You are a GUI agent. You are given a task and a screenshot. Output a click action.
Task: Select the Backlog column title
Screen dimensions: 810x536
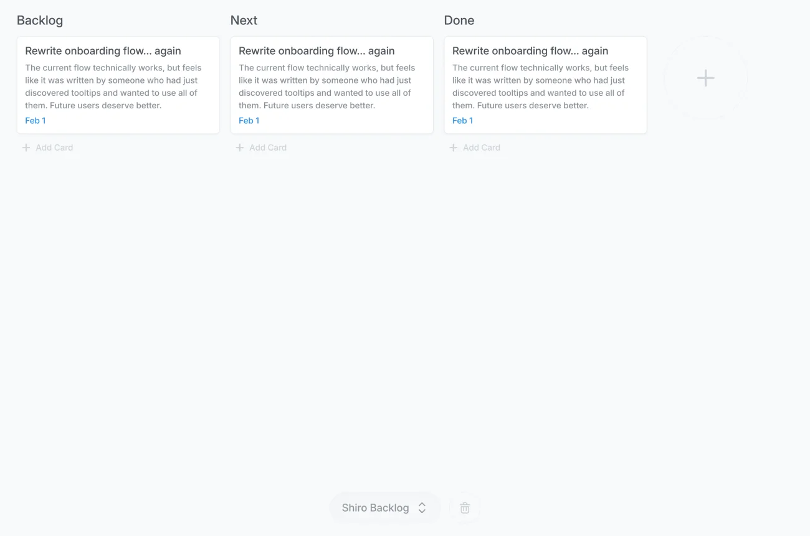point(40,21)
